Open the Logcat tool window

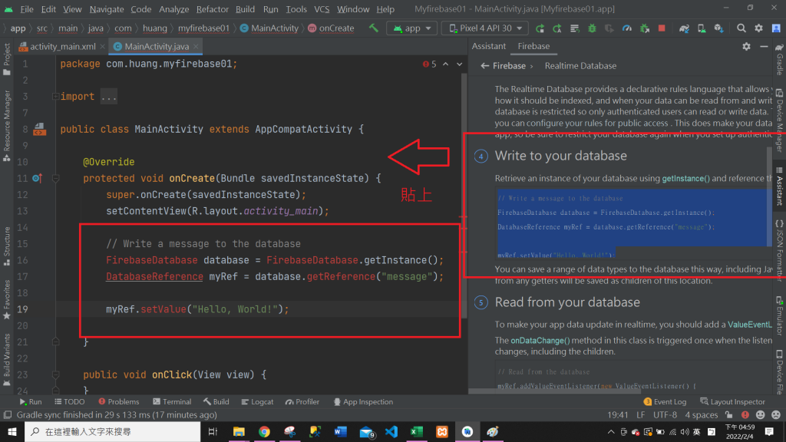pyautogui.click(x=257, y=401)
